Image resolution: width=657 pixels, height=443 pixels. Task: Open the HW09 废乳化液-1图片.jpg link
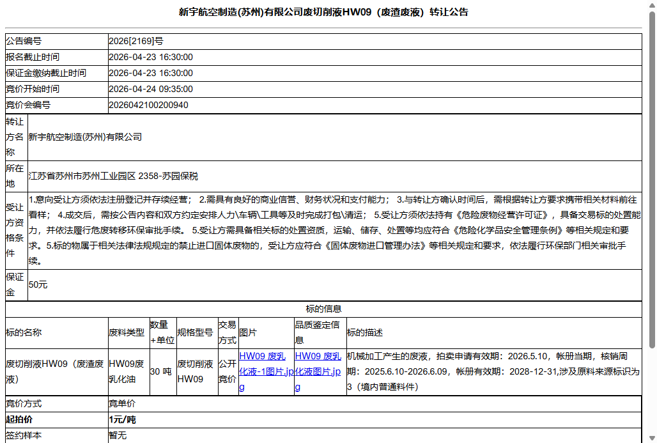pyautogui.click(x=266, y=371)
